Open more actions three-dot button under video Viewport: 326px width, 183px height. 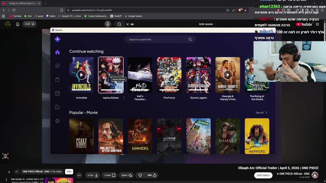(x=79, y=175)
